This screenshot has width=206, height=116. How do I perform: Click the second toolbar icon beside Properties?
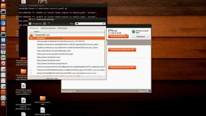click(44, 24)
